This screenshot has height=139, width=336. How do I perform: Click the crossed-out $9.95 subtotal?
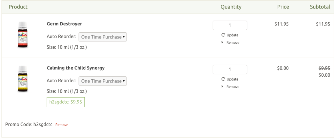(x=324, y=68)
